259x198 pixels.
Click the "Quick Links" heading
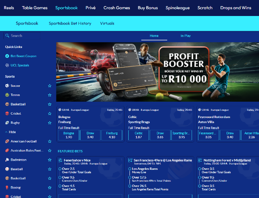14,47
